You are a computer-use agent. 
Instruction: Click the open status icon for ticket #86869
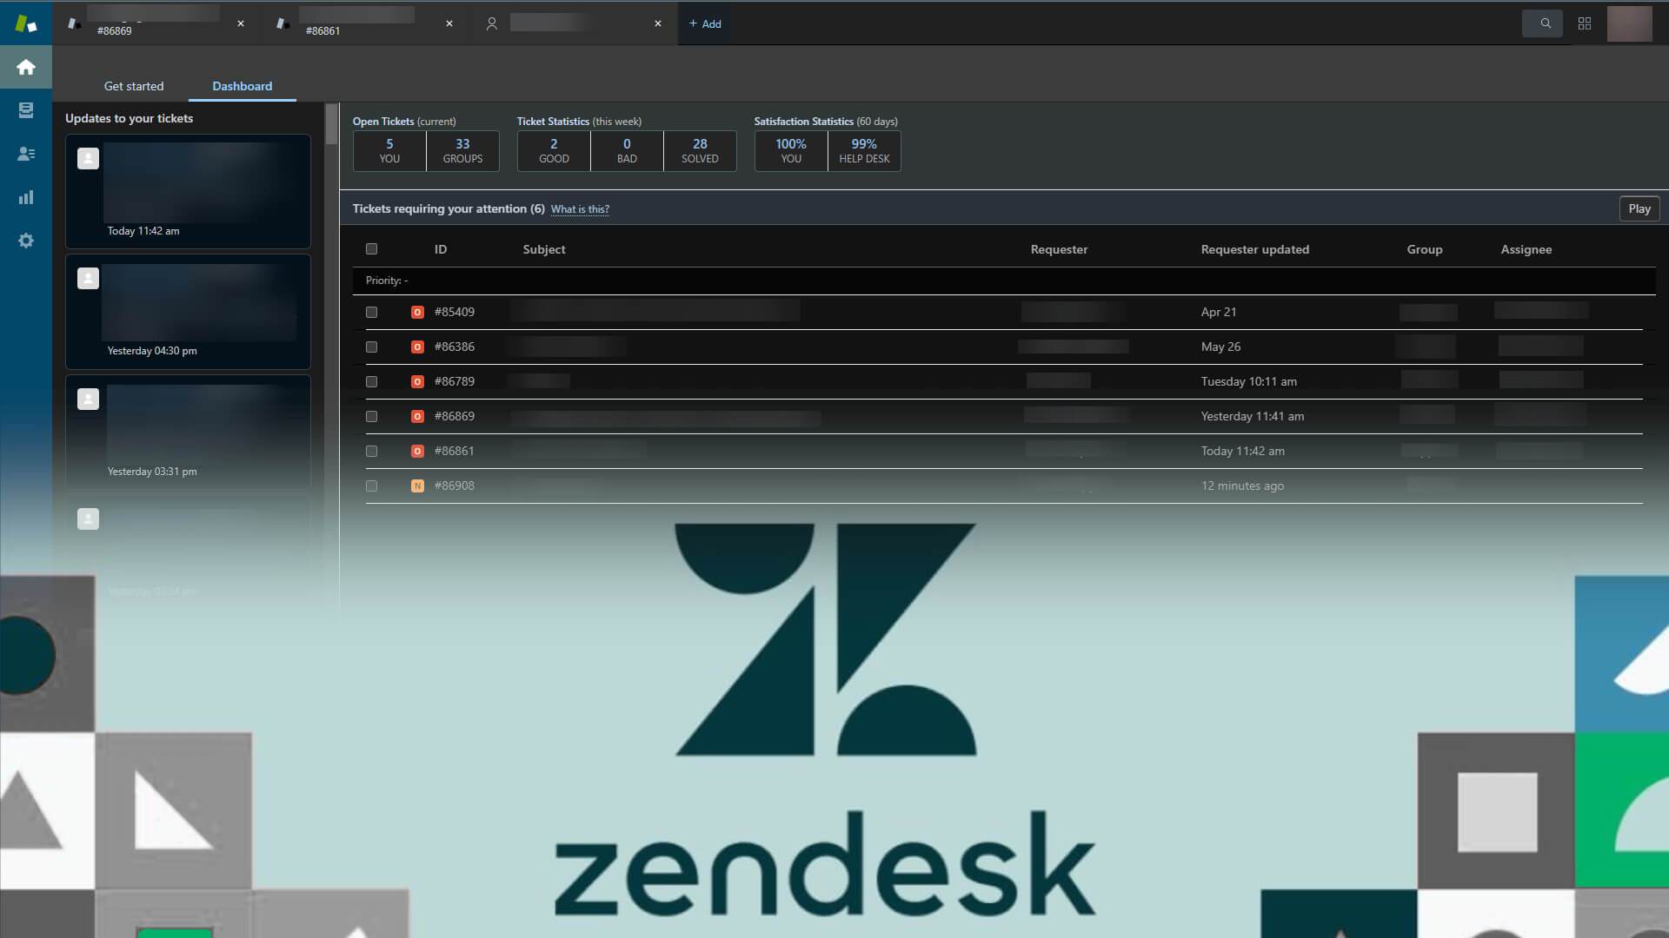pyautogui.click(x=417, y=416)
